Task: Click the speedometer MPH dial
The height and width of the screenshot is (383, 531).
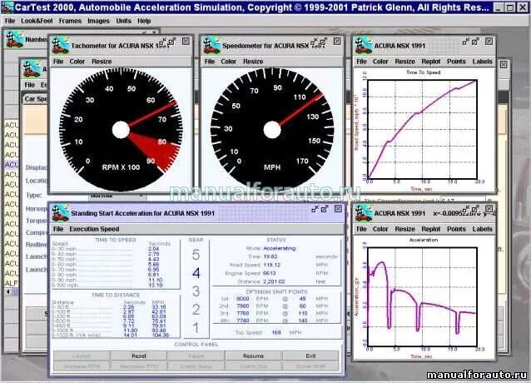Action: click(x=272, y=130)
